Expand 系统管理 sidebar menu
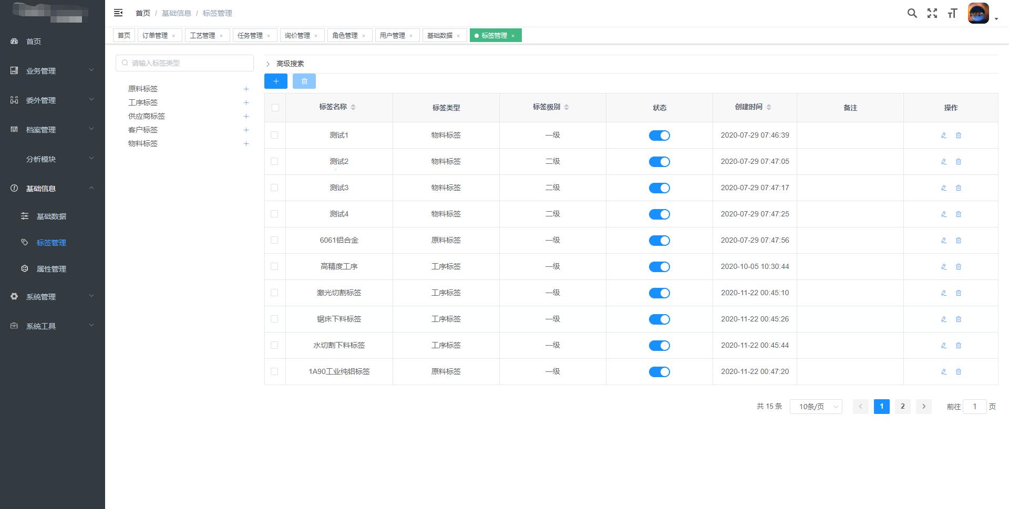This screenshot has height=509, width=1009. pos(53,296)
